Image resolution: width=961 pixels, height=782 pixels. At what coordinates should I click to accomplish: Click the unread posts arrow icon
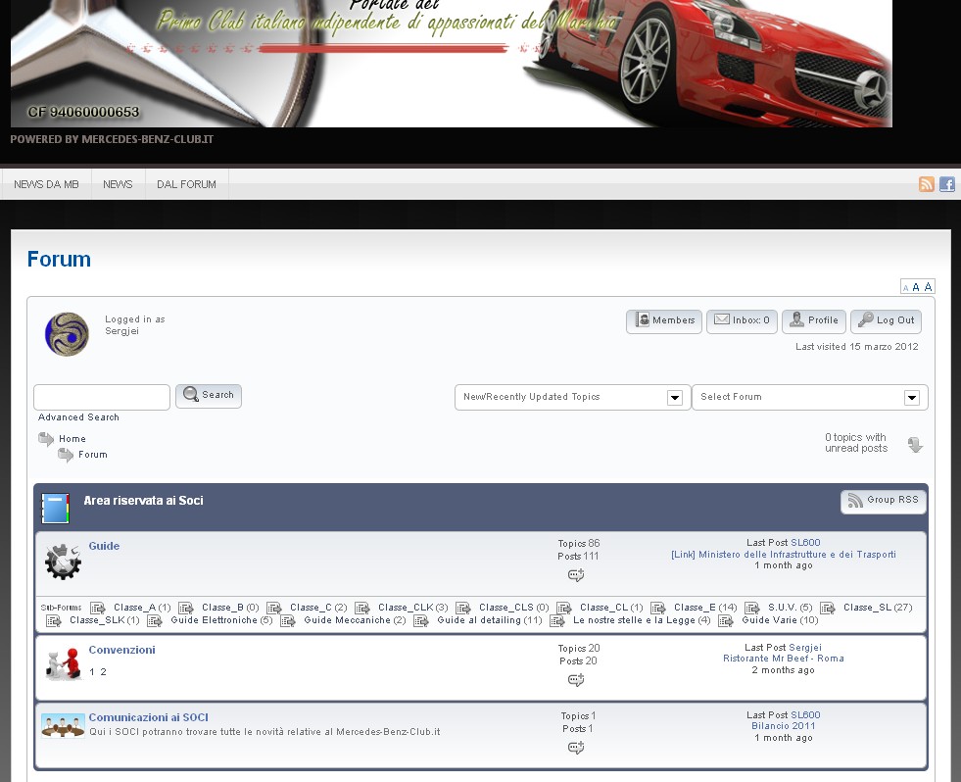tap(915, 445)
